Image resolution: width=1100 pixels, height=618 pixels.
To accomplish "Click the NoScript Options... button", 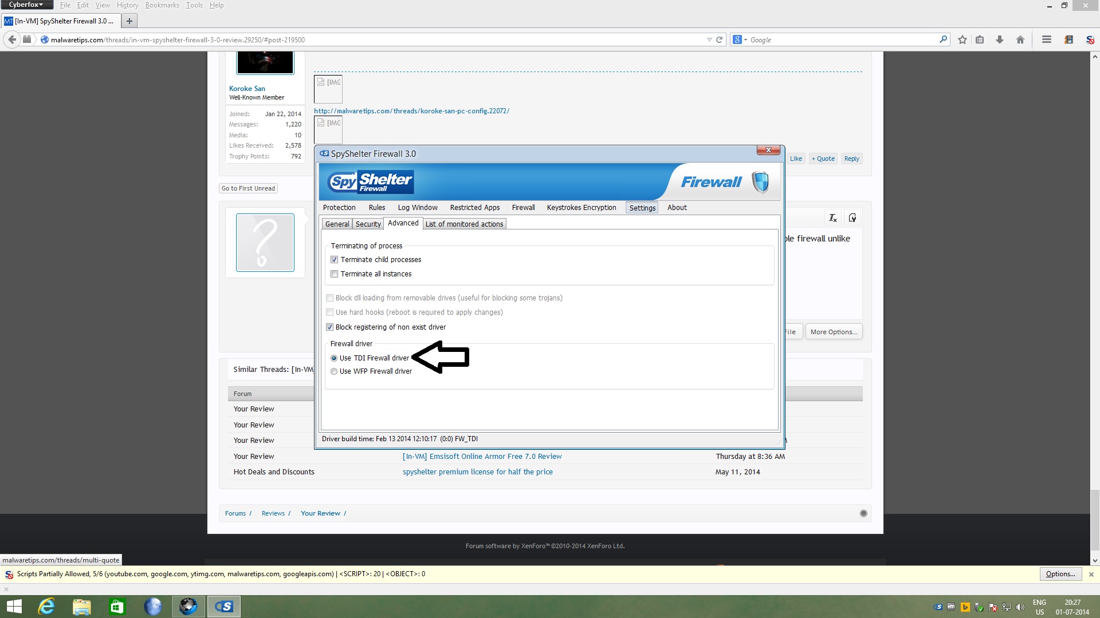I will click(x=1060, y=574).
